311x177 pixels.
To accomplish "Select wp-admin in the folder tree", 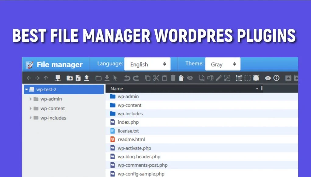I will pyautogui.click(x=51, y=99).
